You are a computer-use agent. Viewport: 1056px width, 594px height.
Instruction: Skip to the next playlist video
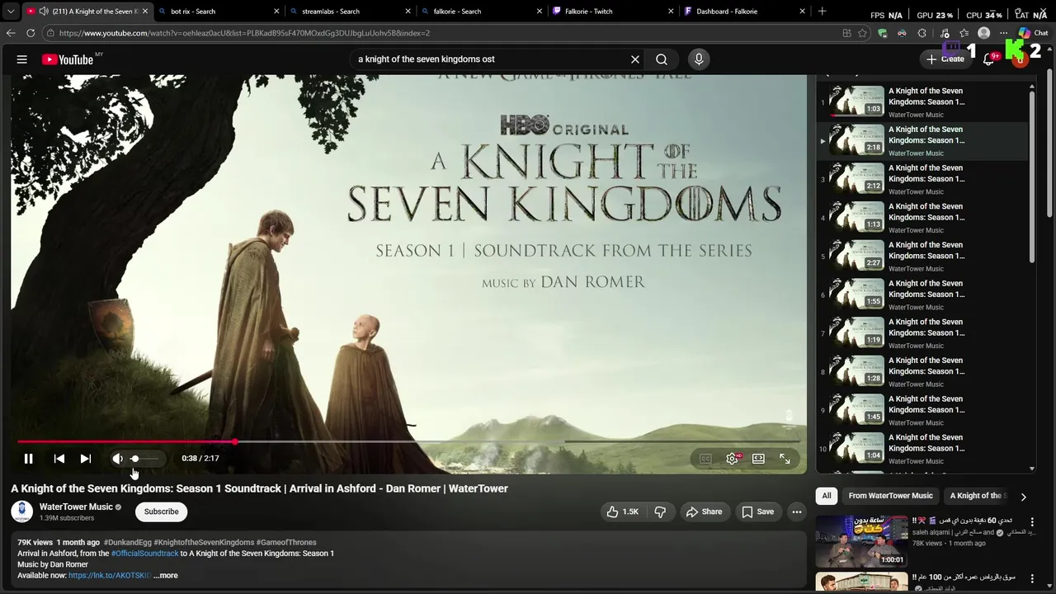(86, 459)
